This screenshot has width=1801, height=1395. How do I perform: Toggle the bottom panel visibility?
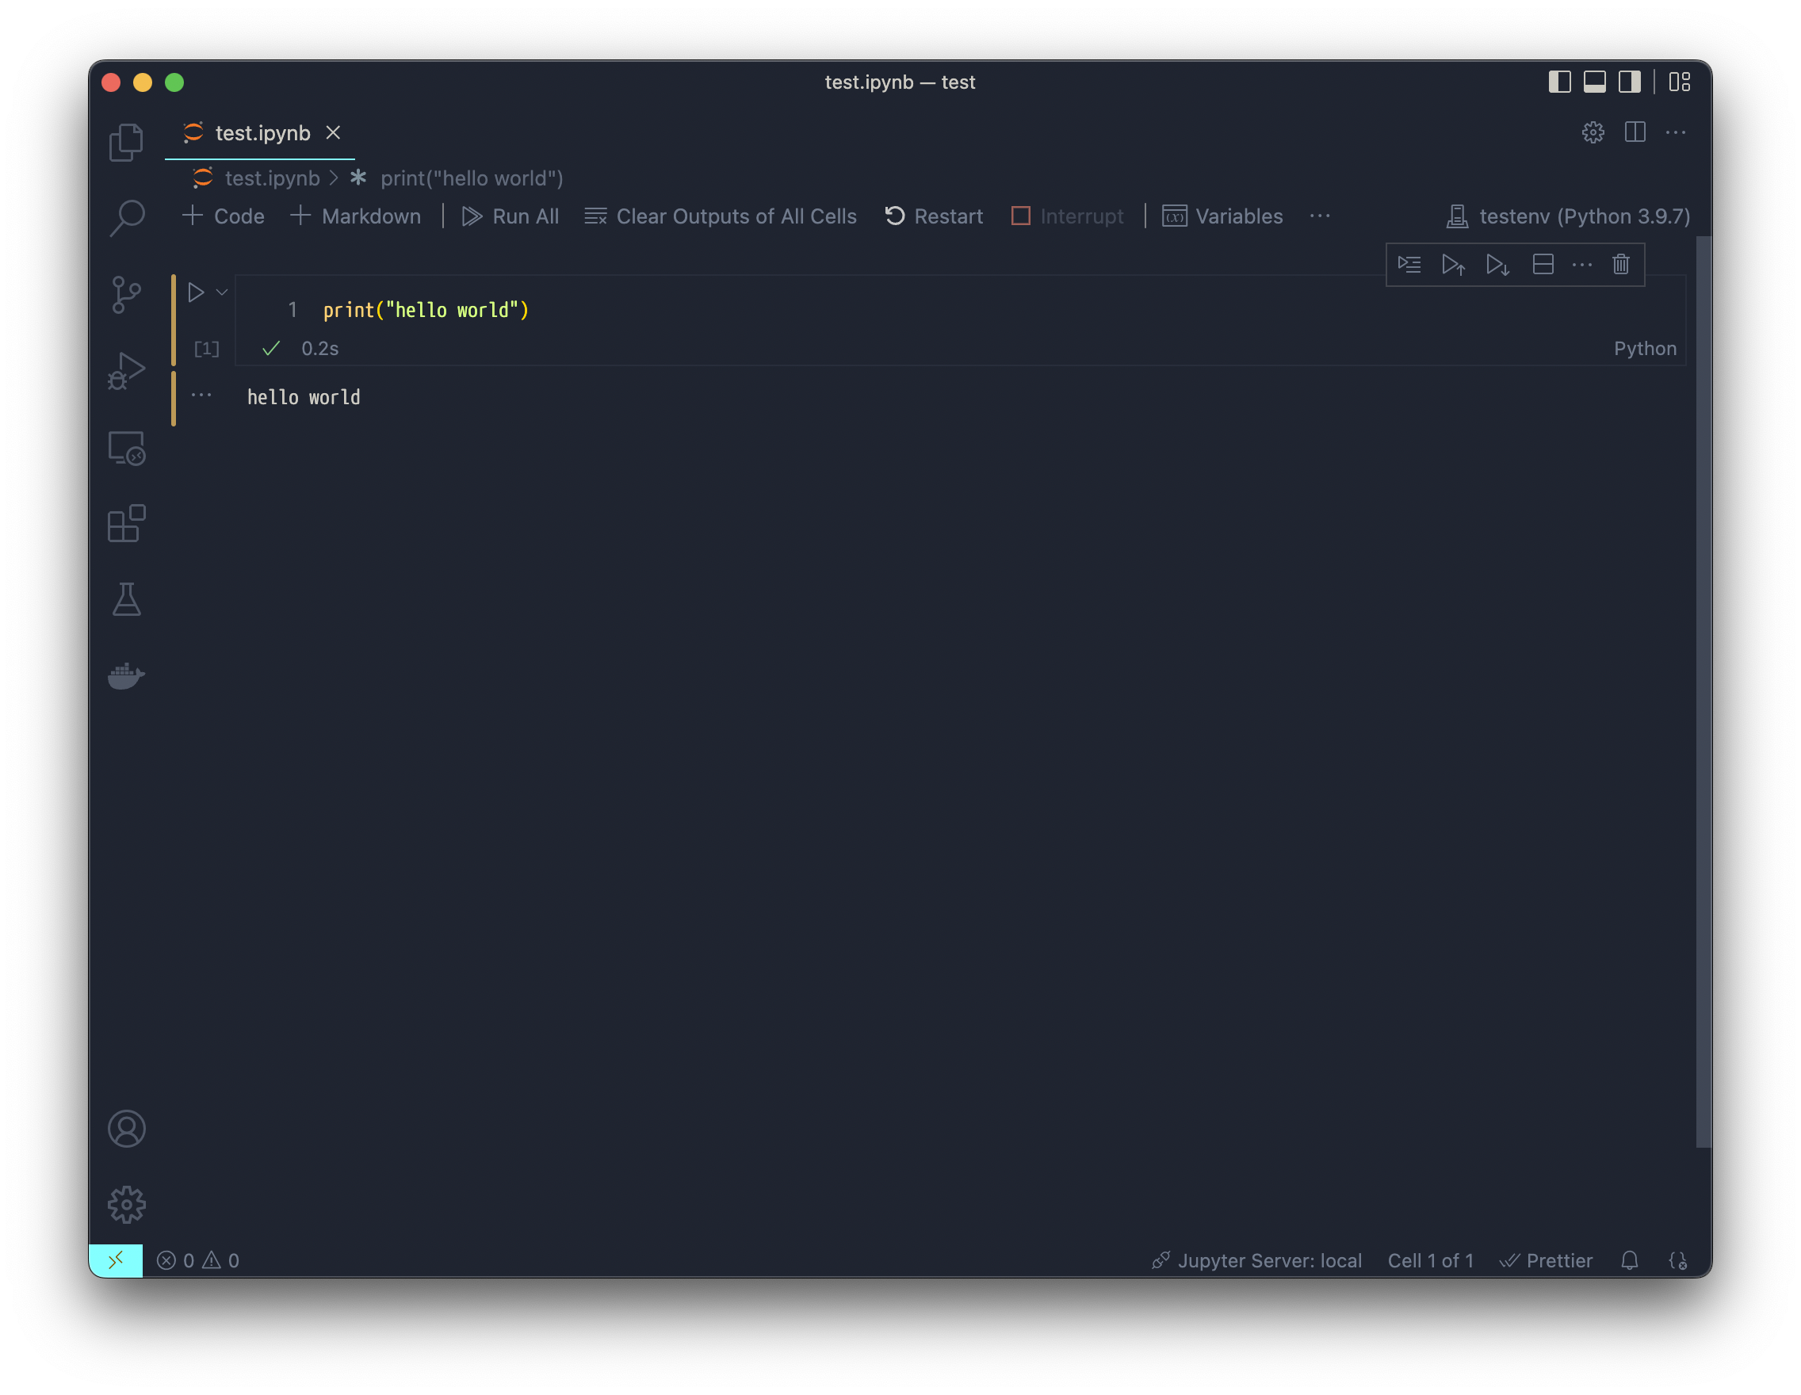point(1594,82)
